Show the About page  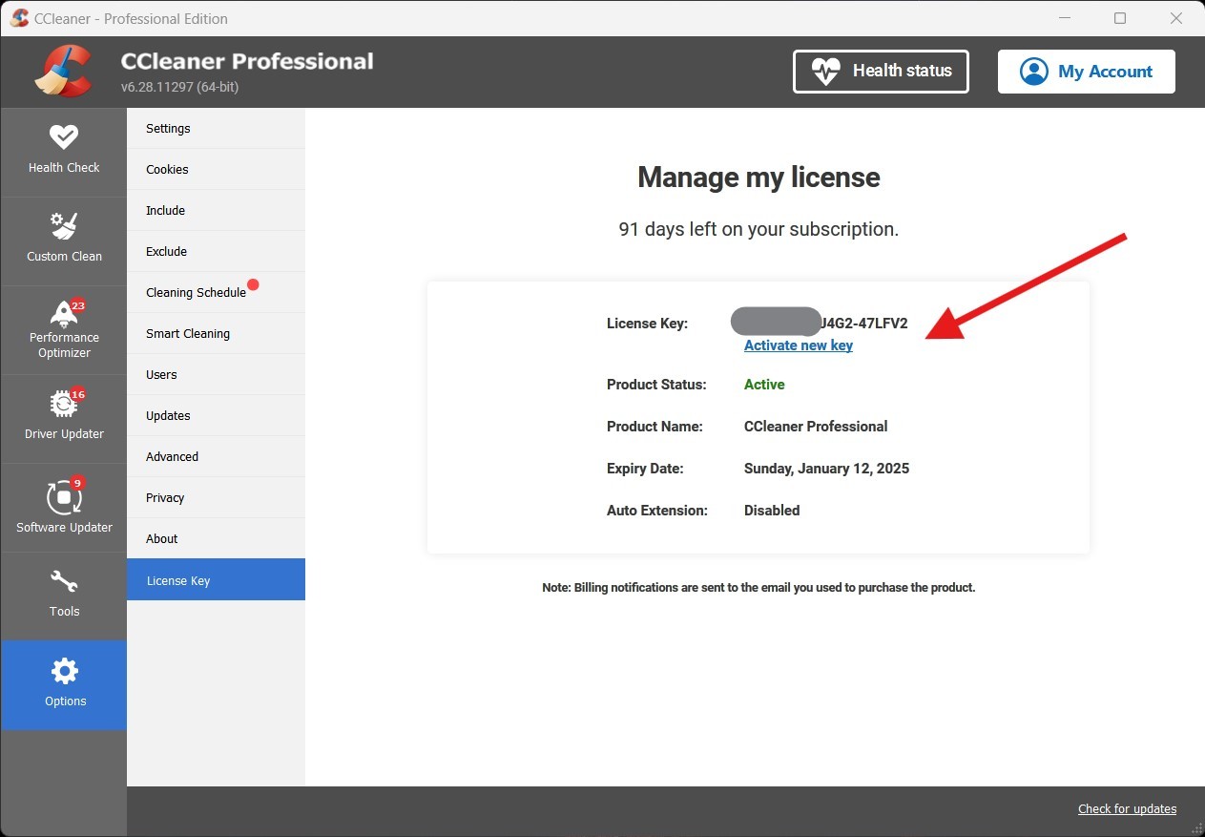pyautogui.click(x=216, y=538)
